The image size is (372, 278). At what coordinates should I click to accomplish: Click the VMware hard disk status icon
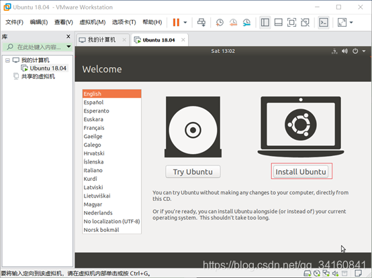tap(308, 273)
